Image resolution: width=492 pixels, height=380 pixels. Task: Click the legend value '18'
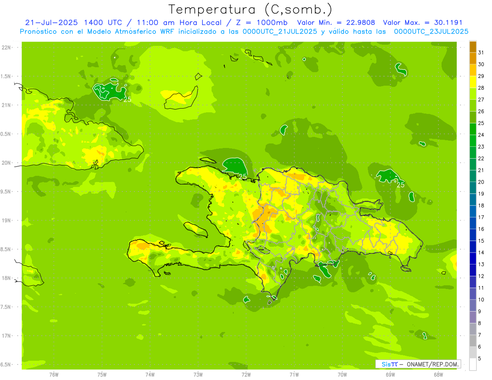pos(481,205)
